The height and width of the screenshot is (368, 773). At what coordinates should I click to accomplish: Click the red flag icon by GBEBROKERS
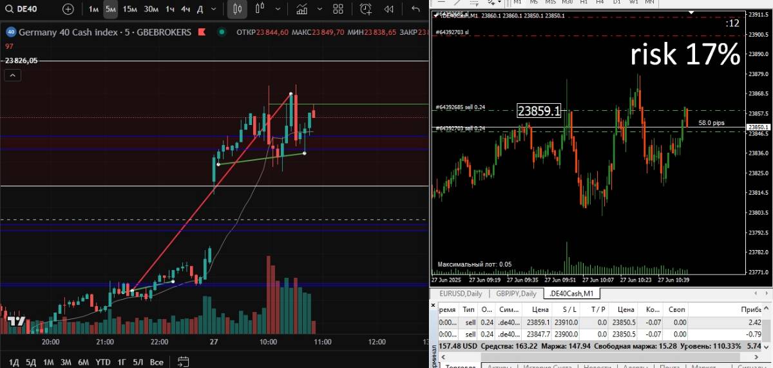(x=204, y=32)
